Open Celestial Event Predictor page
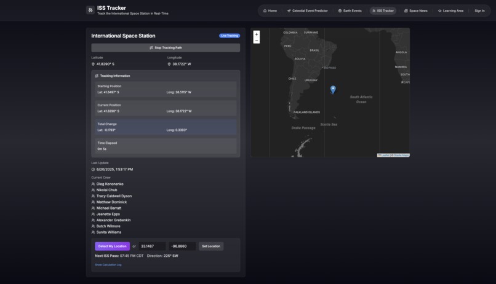This screenshot has width=496, height=284. point(308,10)
